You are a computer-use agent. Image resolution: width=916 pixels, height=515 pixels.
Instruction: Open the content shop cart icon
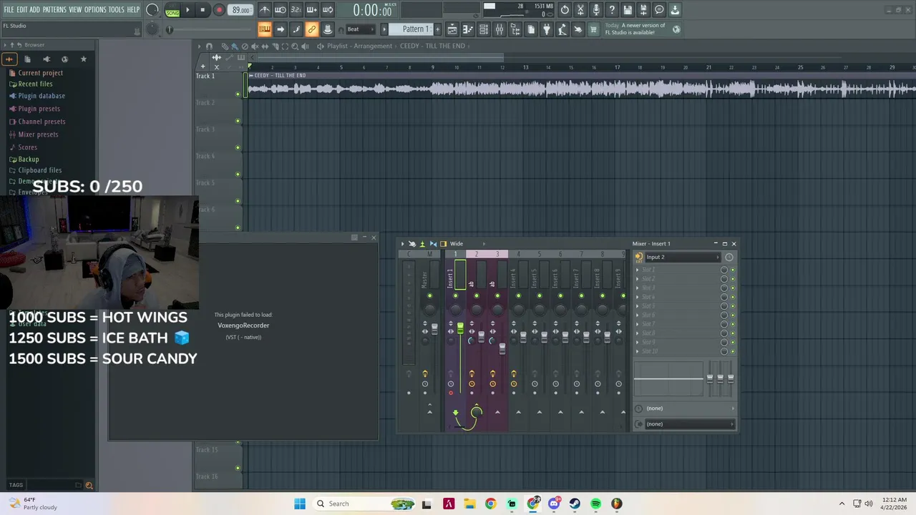594,29
